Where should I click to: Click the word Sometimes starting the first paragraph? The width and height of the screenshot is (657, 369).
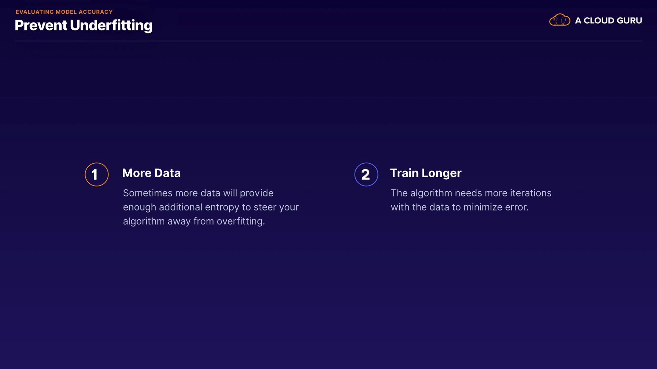tap(147, 193)
